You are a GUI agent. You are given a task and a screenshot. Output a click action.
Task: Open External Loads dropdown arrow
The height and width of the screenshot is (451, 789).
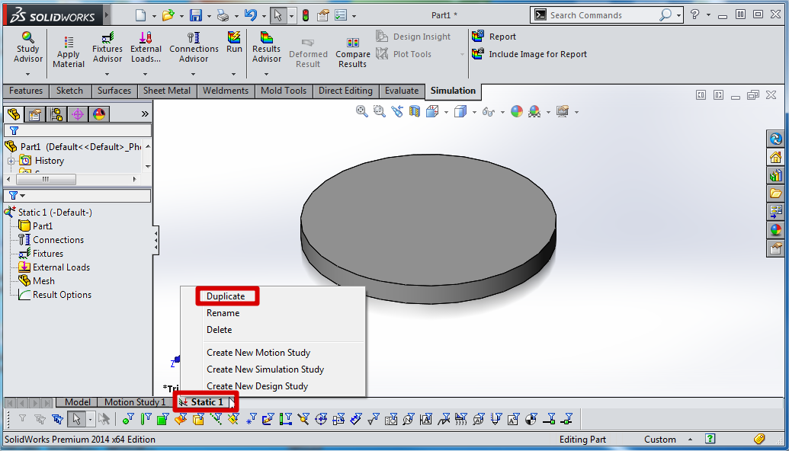pos(146,74)
